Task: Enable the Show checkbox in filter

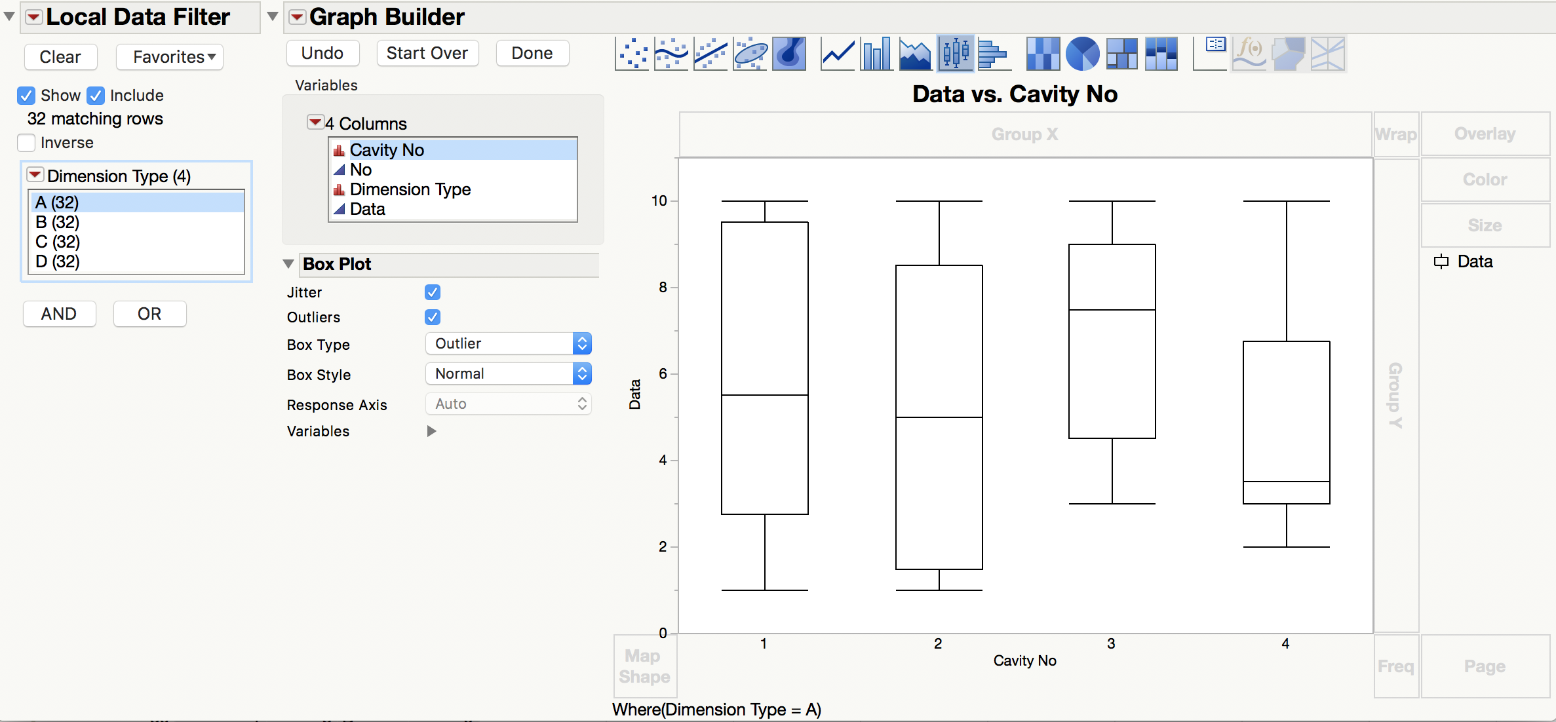Action: pyautogui.click(x=28, y=95)
